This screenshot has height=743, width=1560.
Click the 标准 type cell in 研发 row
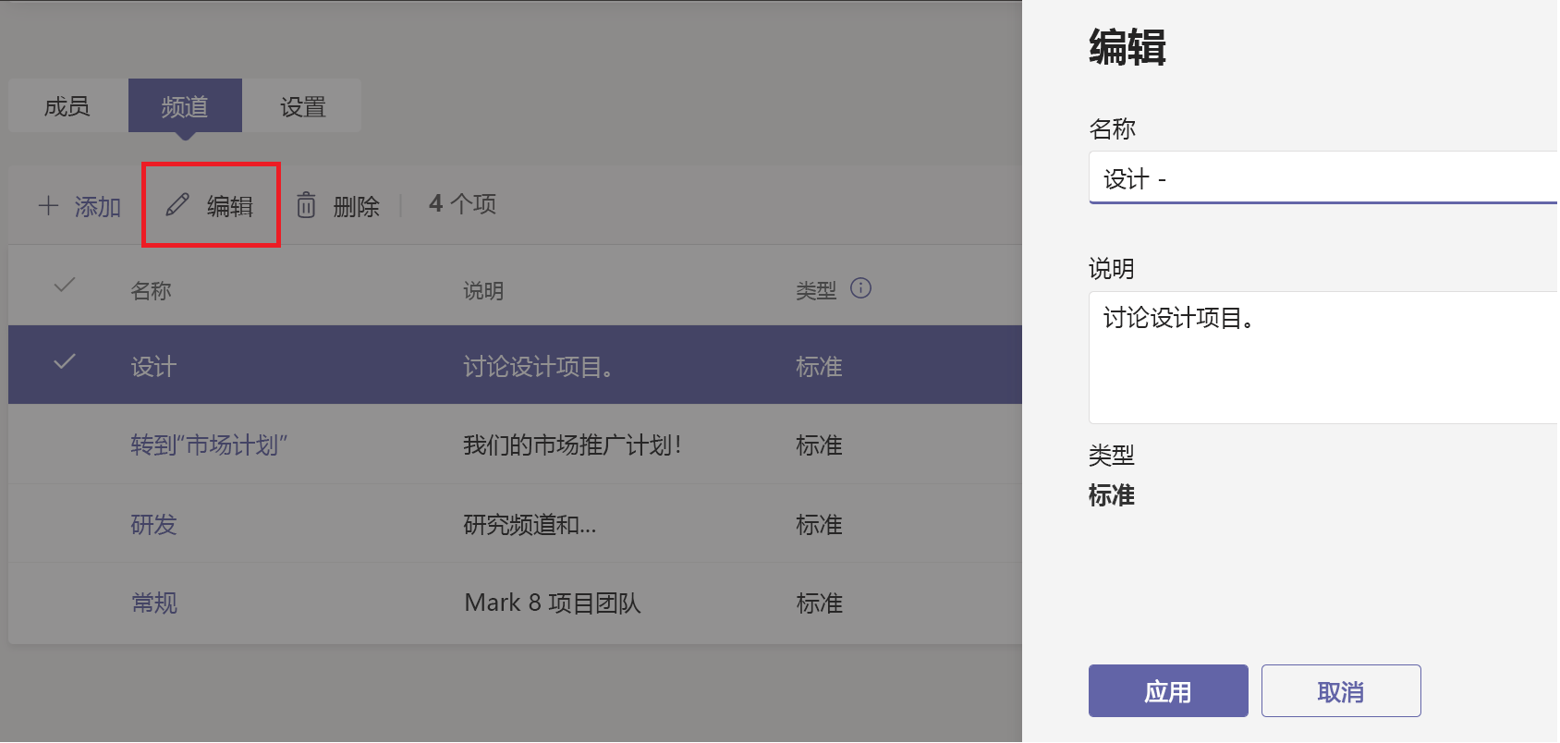819,525
